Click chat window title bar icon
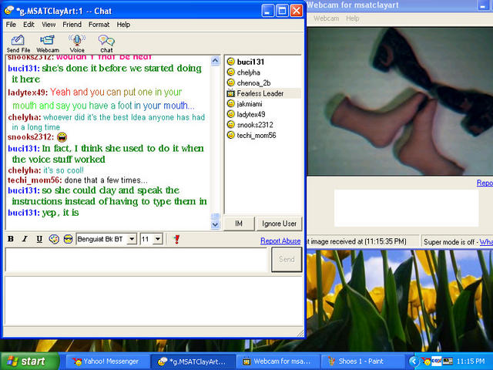 coord(9,11)
